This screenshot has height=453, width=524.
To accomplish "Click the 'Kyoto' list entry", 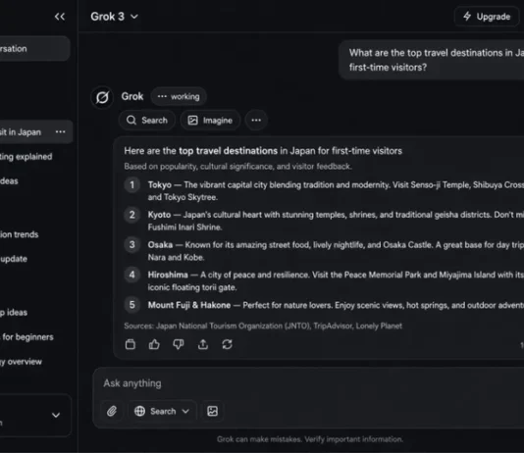I will [x=324, y=221].
